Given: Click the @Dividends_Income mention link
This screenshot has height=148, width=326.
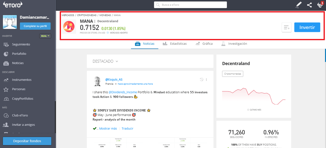Looking at the screenshot, I should [123, 92].
